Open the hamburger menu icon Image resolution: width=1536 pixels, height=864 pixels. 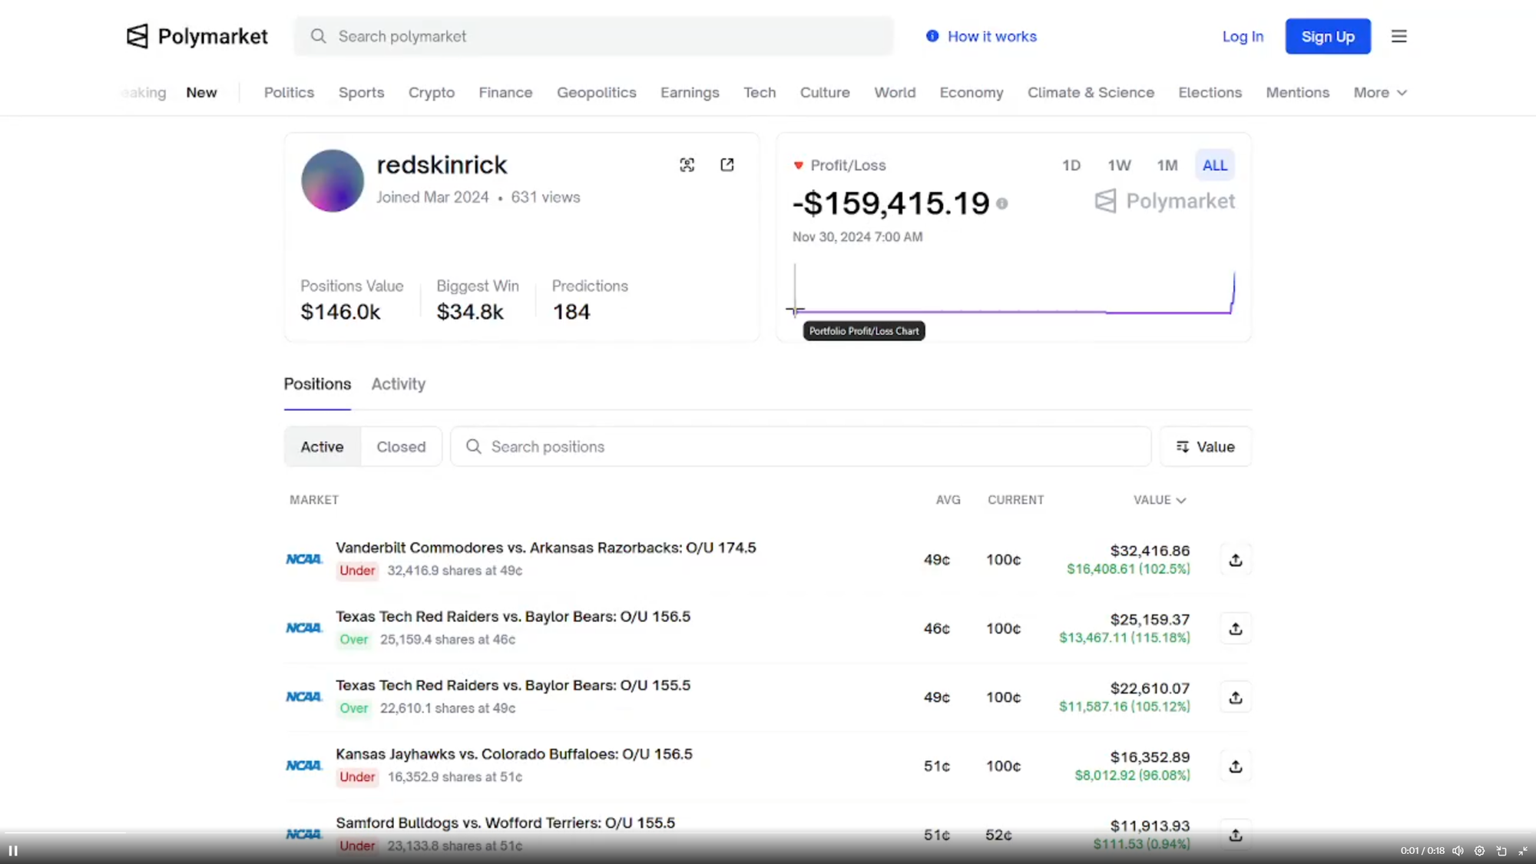click(1399, 36)
